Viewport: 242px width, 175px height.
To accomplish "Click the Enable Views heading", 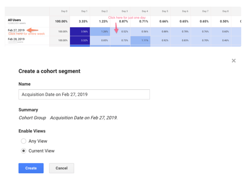I will 32,131.
